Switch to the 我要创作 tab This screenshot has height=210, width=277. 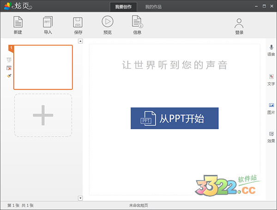tap(123, 7)
